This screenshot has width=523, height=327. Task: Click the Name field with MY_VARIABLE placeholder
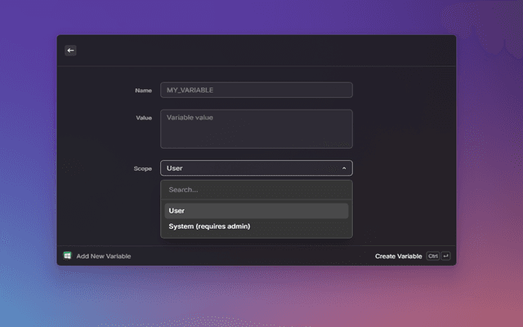(x=257, y=90)
